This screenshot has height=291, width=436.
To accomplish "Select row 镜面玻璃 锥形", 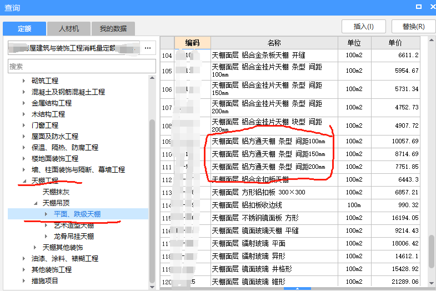I will click(290, 282).
